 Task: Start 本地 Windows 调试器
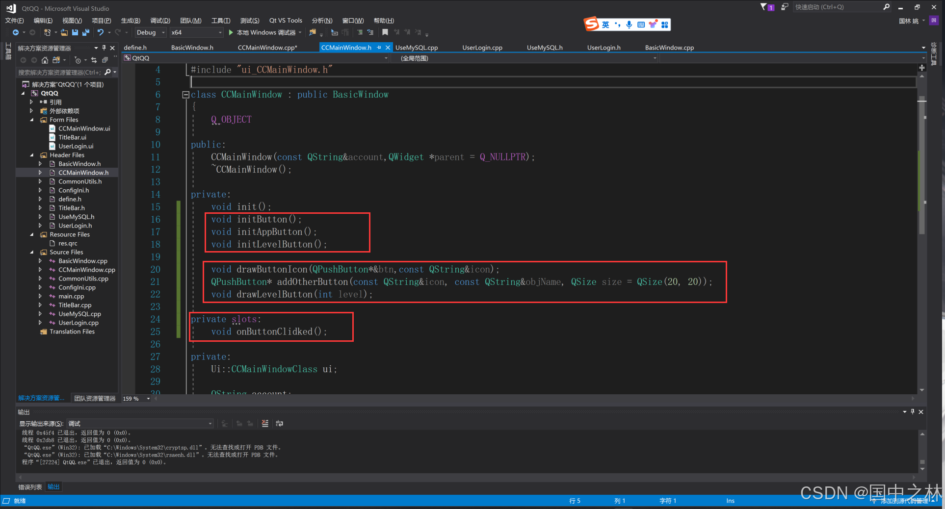(265, 32)
